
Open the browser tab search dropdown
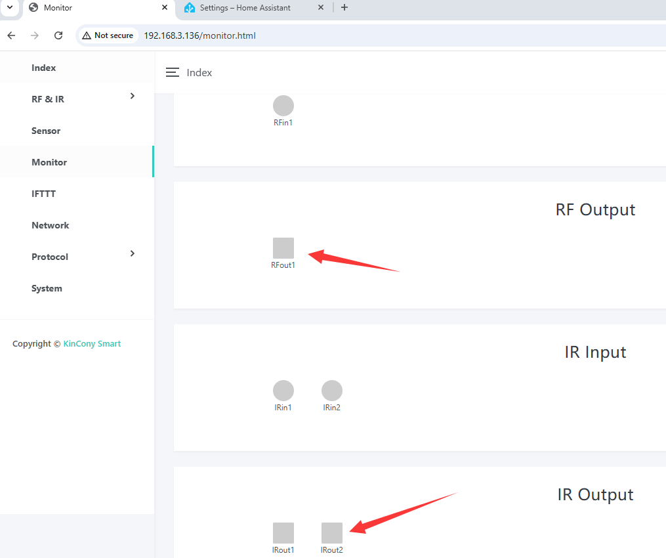[10, 7]
